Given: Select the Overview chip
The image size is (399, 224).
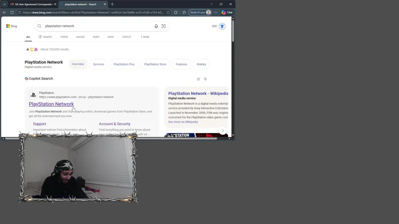Looking at the screenshot, I should (78, 64).
